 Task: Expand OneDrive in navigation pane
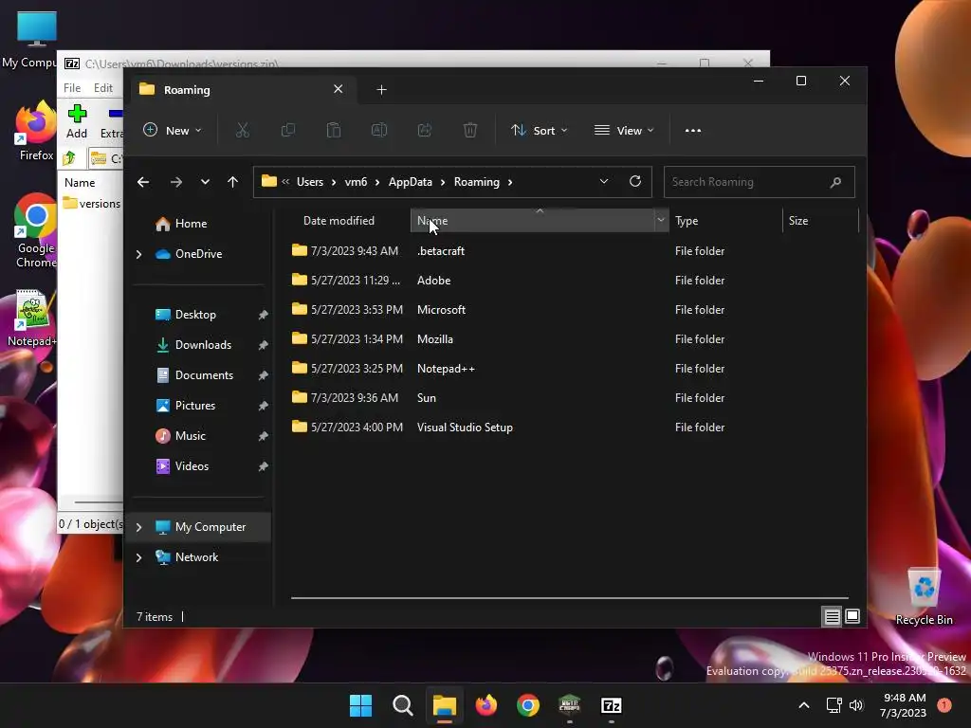(x=138, y=254)
